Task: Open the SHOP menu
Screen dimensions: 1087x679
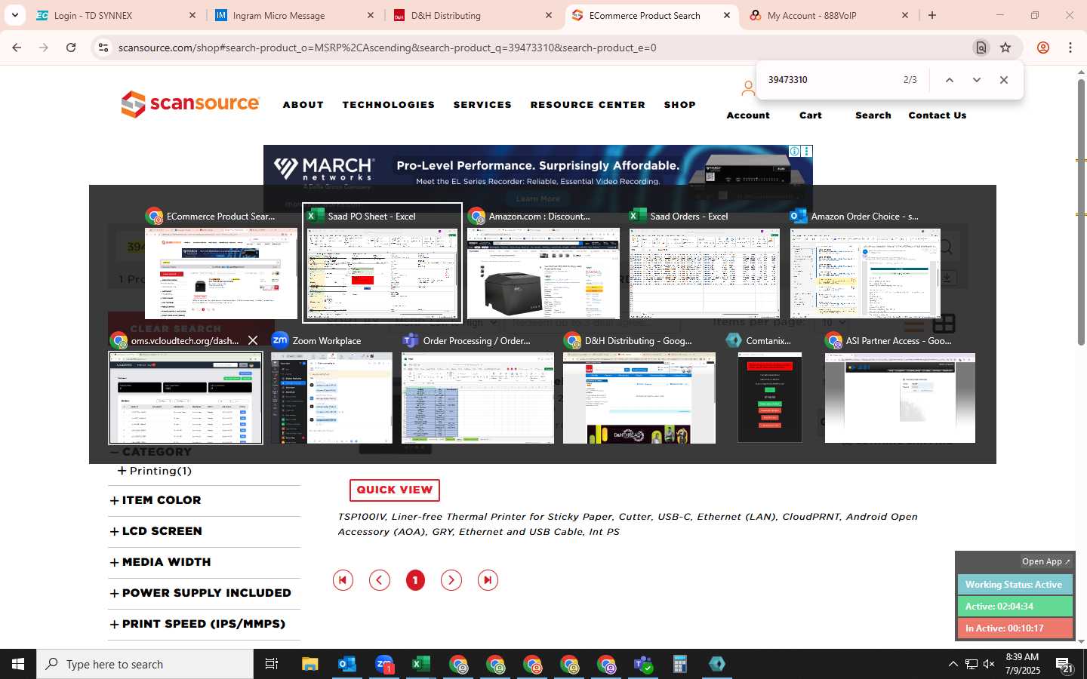Action: tap(680, 105)
